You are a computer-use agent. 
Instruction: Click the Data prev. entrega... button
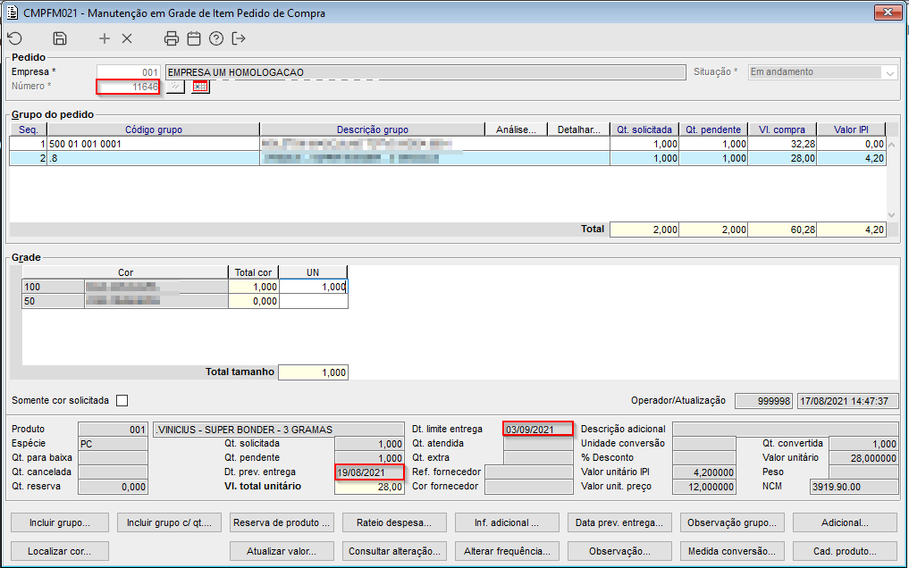point(619,522)
